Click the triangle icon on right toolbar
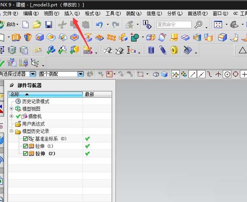The width and height of the screenshot is (247, 202). point(242,50)
